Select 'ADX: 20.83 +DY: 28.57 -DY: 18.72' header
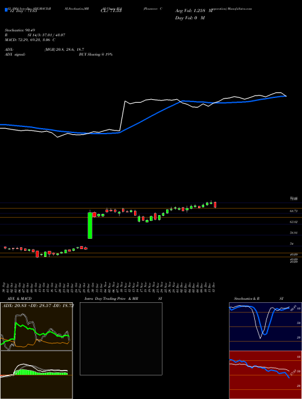The image size is (302, 399). click(38, 306)
